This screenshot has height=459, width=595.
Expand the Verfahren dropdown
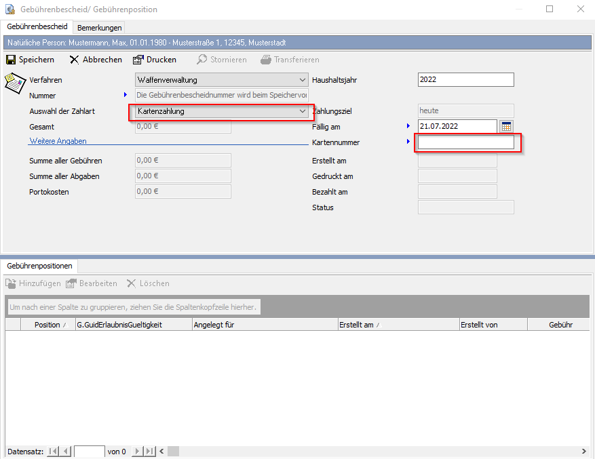click(x=303, y=80)
